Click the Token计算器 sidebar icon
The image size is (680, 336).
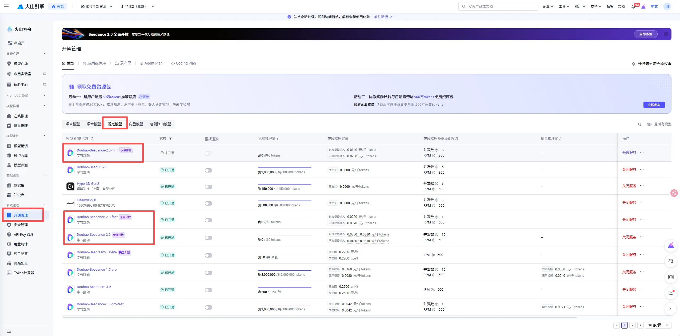click(9, 273)
